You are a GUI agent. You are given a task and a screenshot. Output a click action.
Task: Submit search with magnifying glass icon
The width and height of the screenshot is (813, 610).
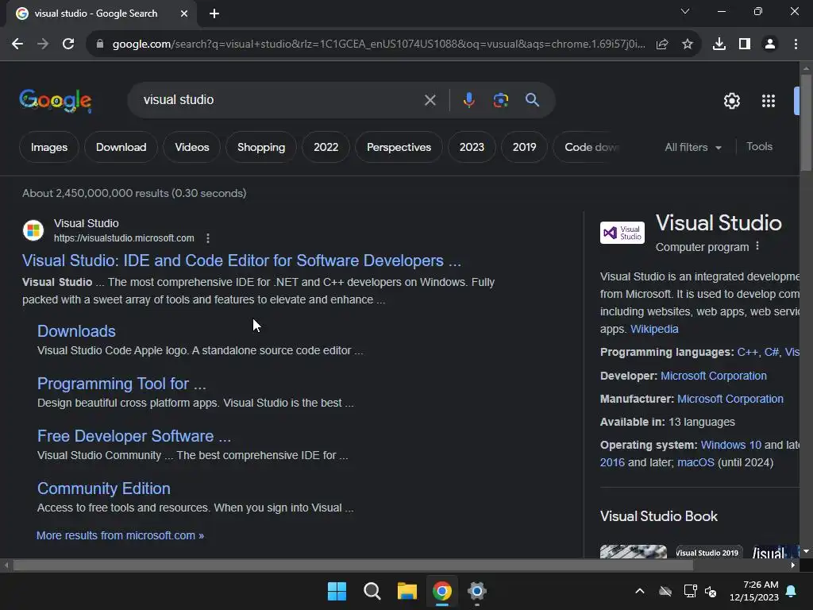[533, 100]
